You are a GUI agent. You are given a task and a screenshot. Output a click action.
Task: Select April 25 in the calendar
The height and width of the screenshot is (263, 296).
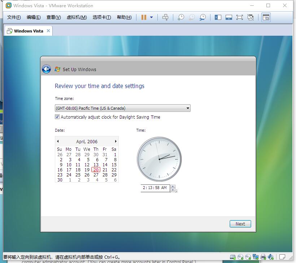click(78, 175)
